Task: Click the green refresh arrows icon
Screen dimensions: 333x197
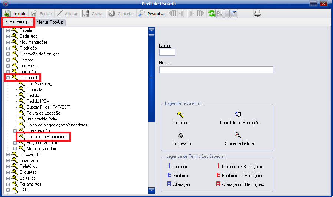Action: [x=211, y=14]
